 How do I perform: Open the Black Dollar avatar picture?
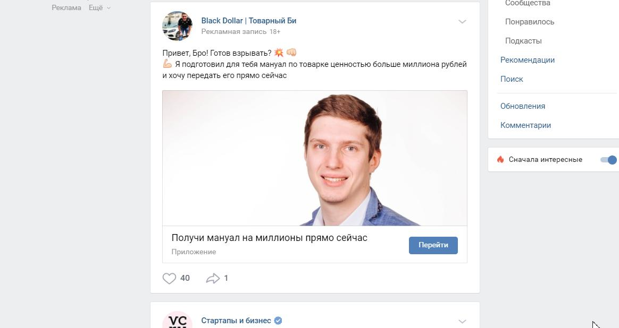tap(177, 25)
